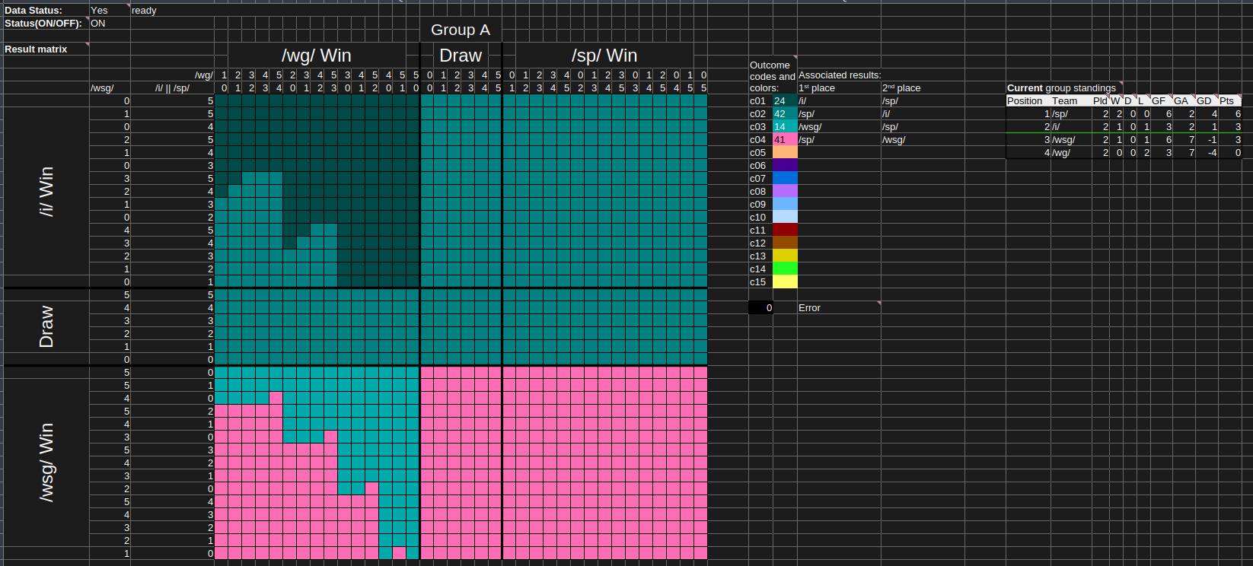
Task: Select the 'GA' standings header
Action: 1181,100
